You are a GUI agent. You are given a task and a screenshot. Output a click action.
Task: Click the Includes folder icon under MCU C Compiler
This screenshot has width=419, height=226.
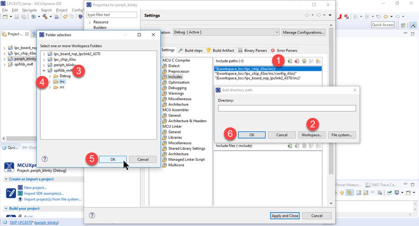click(x=164, y=77)
